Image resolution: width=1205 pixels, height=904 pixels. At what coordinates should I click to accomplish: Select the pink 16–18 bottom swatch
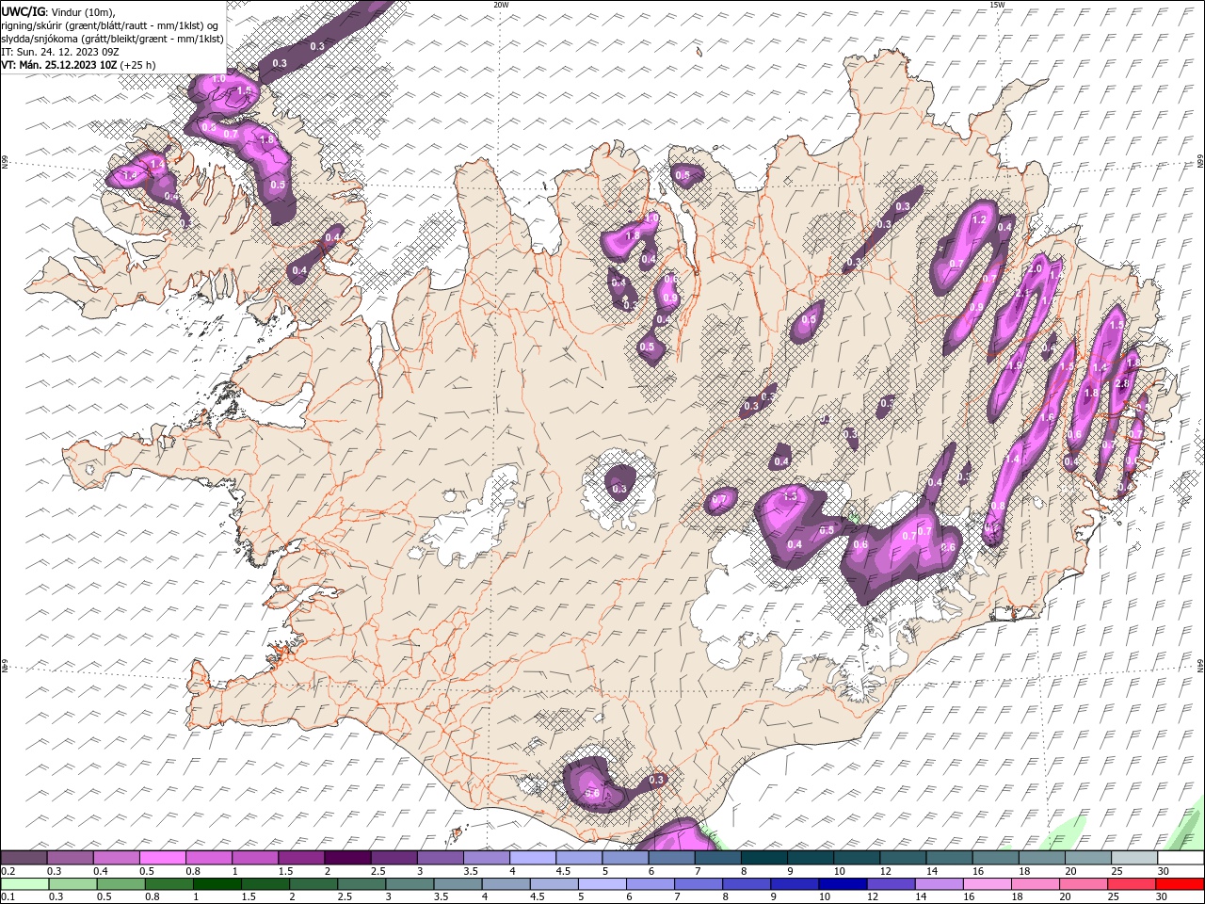988,884
